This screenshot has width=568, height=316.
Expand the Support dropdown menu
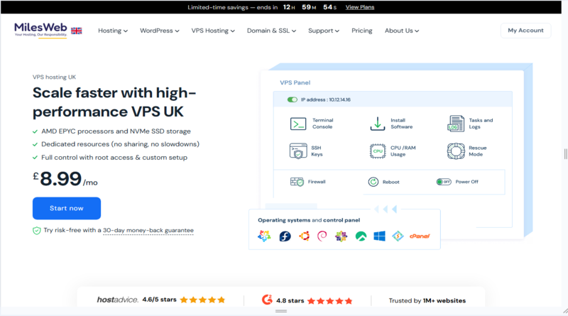click(324, 31)
